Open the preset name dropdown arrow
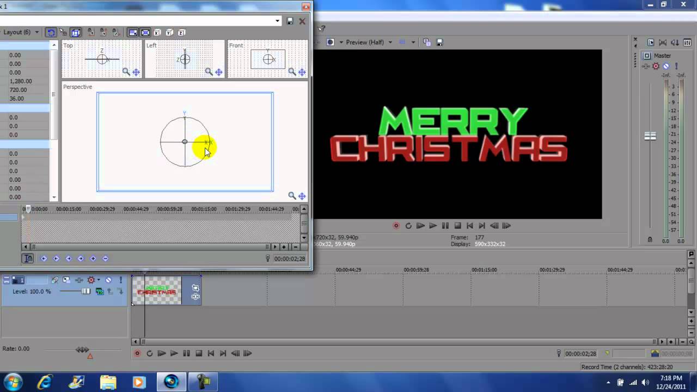The image size is (697, 392). click(x=278, y=21)
